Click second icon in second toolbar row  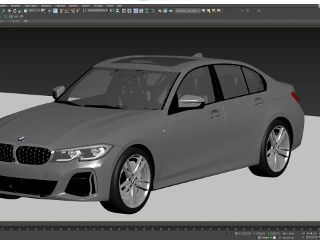click(11, 17)
